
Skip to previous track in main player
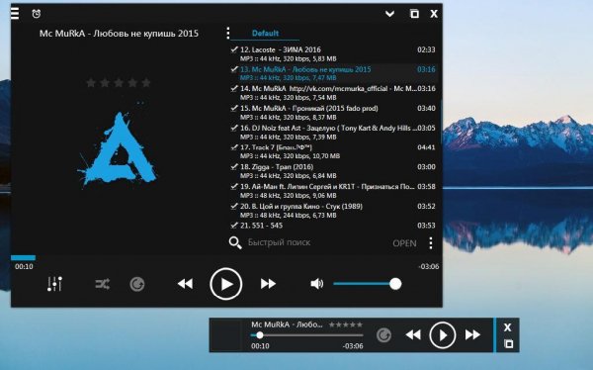click(x=186, y=284)
